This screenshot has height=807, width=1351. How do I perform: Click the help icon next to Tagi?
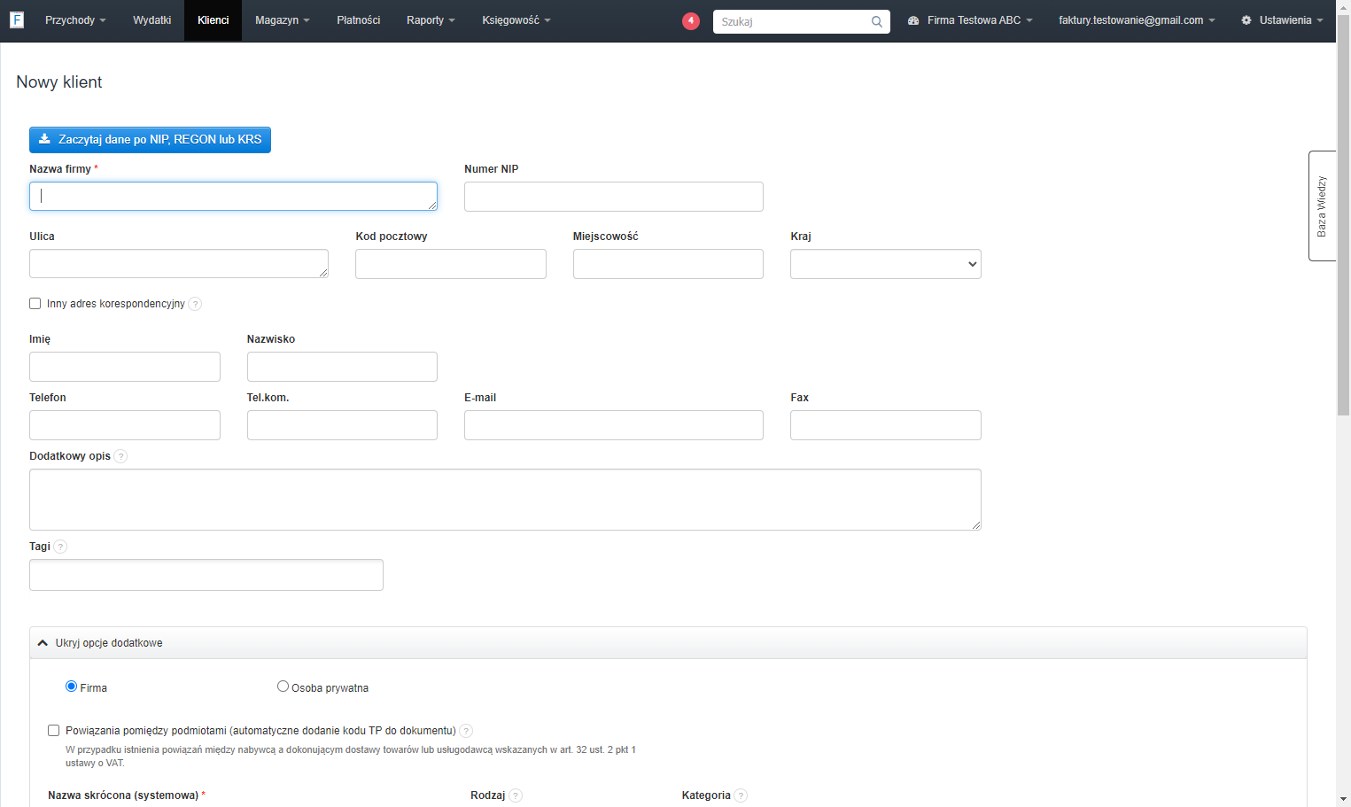click(x=60, y=547)
